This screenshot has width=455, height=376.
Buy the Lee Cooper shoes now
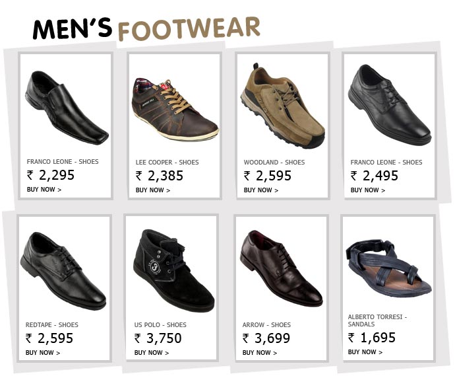153,190
